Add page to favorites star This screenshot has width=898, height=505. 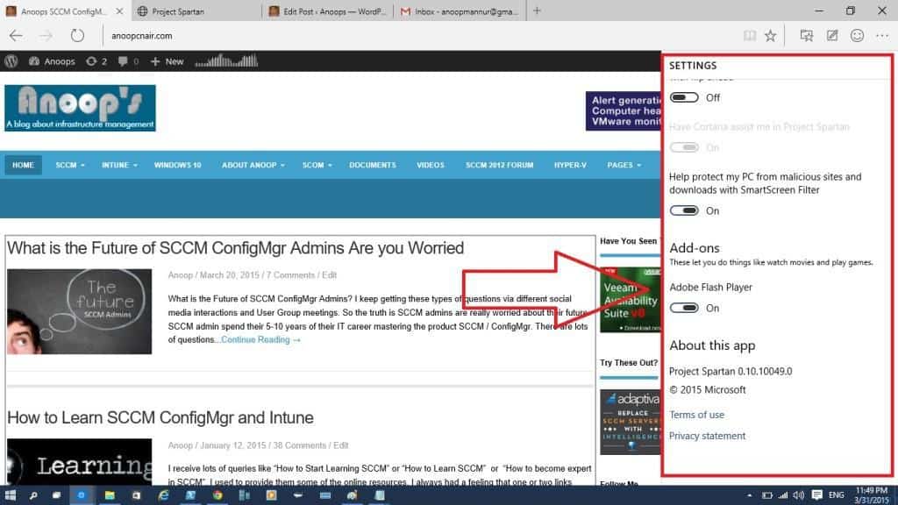[770, 36]
